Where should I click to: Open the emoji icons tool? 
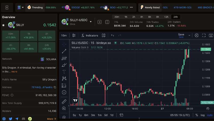coord(64,92)
